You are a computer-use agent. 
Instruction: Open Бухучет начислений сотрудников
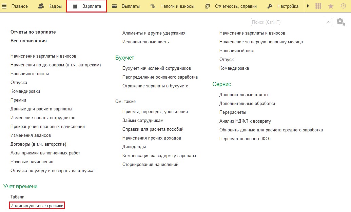[156, 68]
